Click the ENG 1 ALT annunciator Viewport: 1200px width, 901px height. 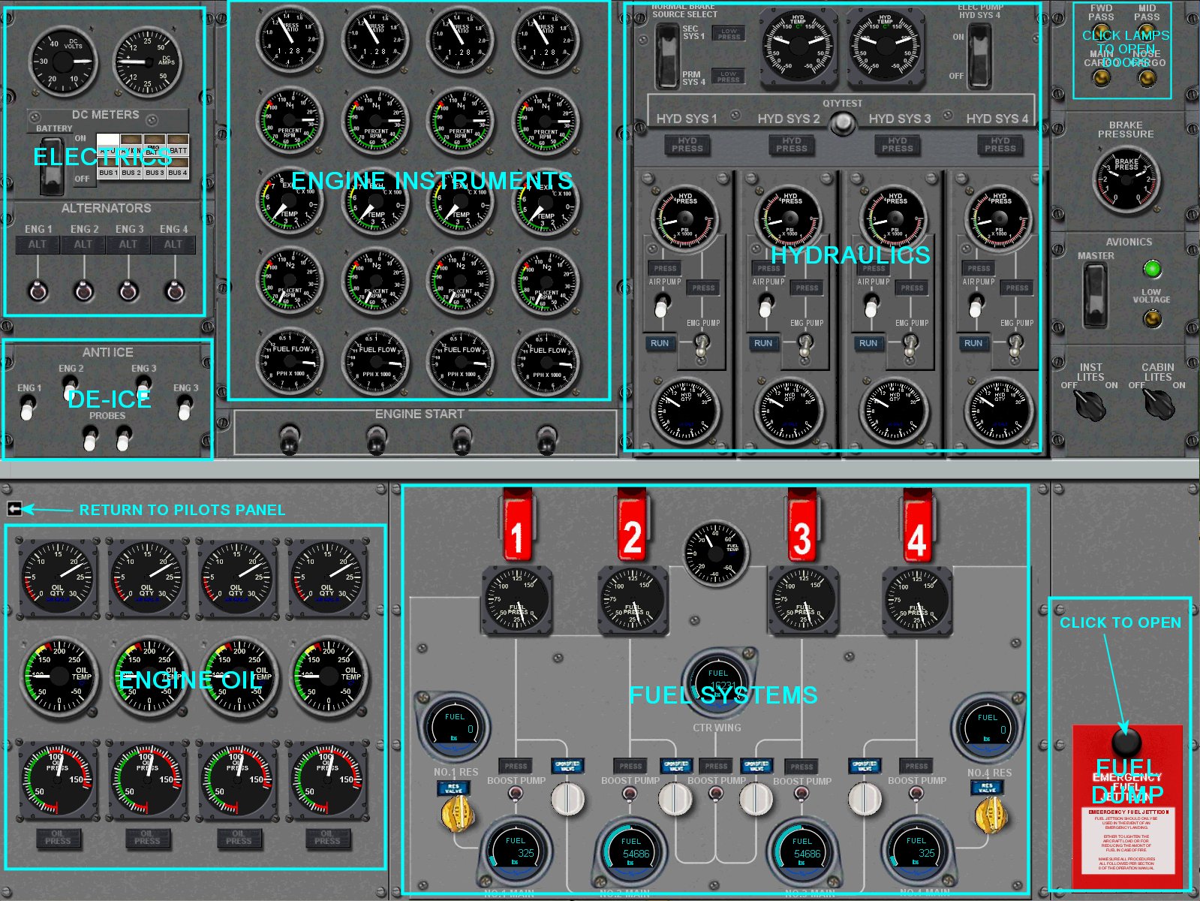point(38,244)
